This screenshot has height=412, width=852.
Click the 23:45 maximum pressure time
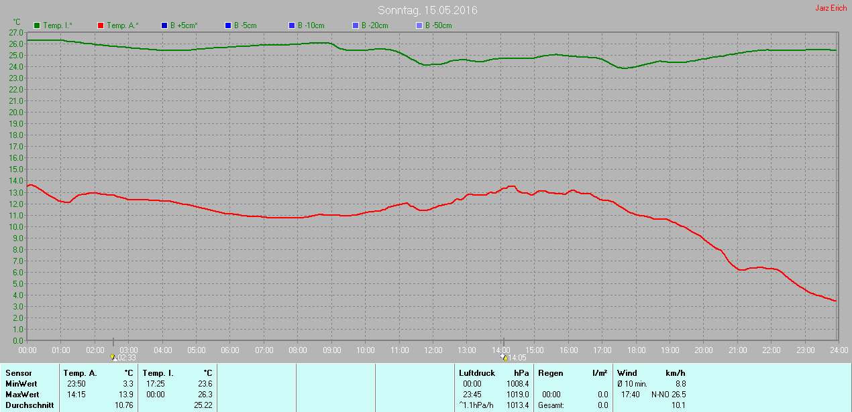tap(472, 395)
